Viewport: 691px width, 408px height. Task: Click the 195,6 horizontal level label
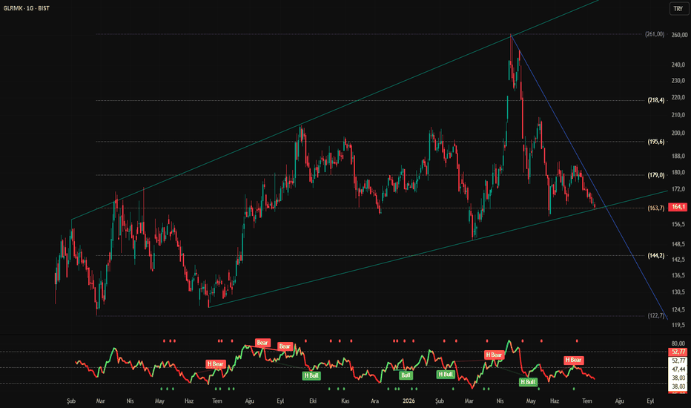655,142
